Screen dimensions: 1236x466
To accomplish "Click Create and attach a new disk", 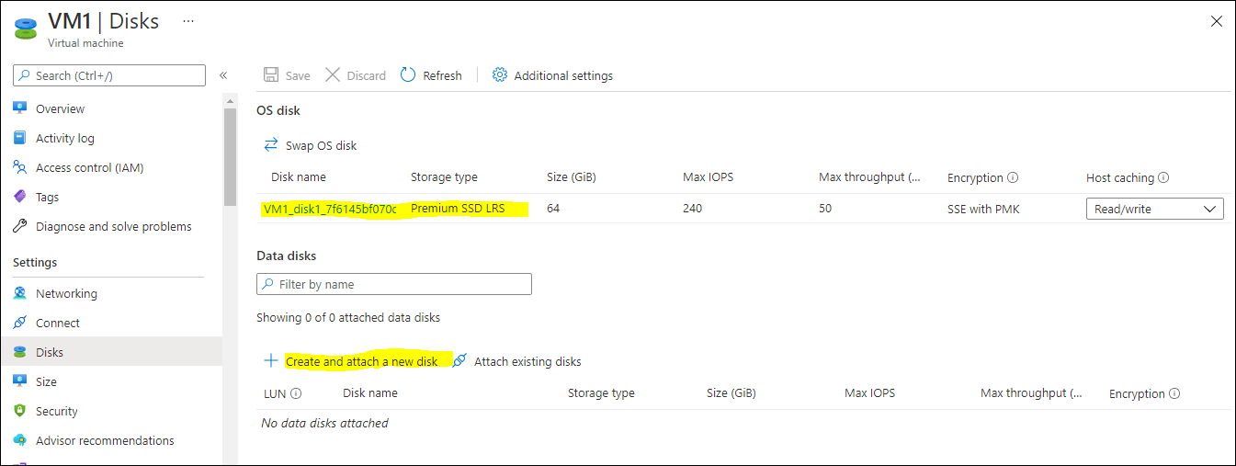I will 361,361.
